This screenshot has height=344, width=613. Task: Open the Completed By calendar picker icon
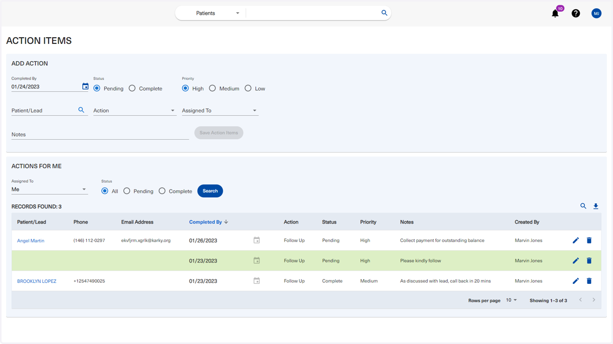coord(85,87)
